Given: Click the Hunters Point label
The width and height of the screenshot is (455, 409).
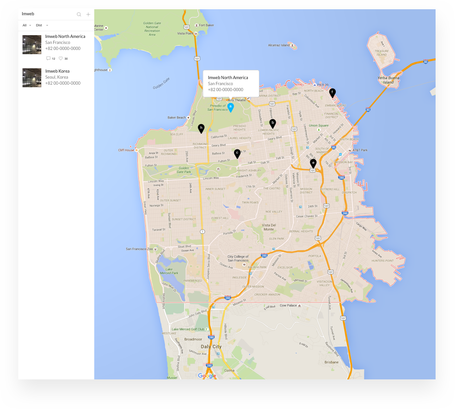Looking at the screenshot, I should coord(382,260).
